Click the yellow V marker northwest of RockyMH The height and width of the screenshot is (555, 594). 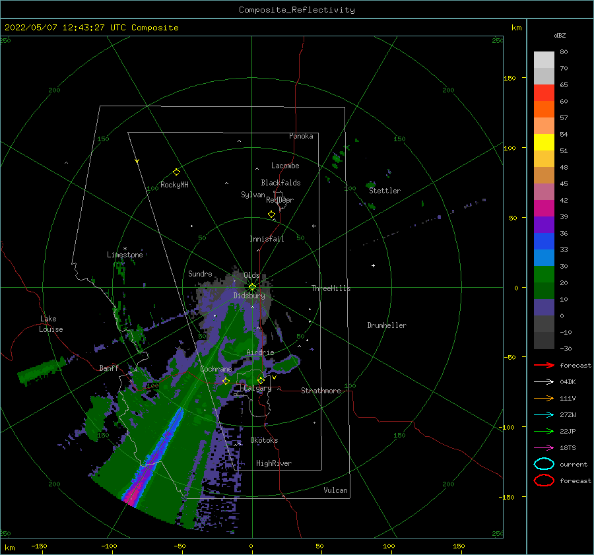(x=137, y=161)
